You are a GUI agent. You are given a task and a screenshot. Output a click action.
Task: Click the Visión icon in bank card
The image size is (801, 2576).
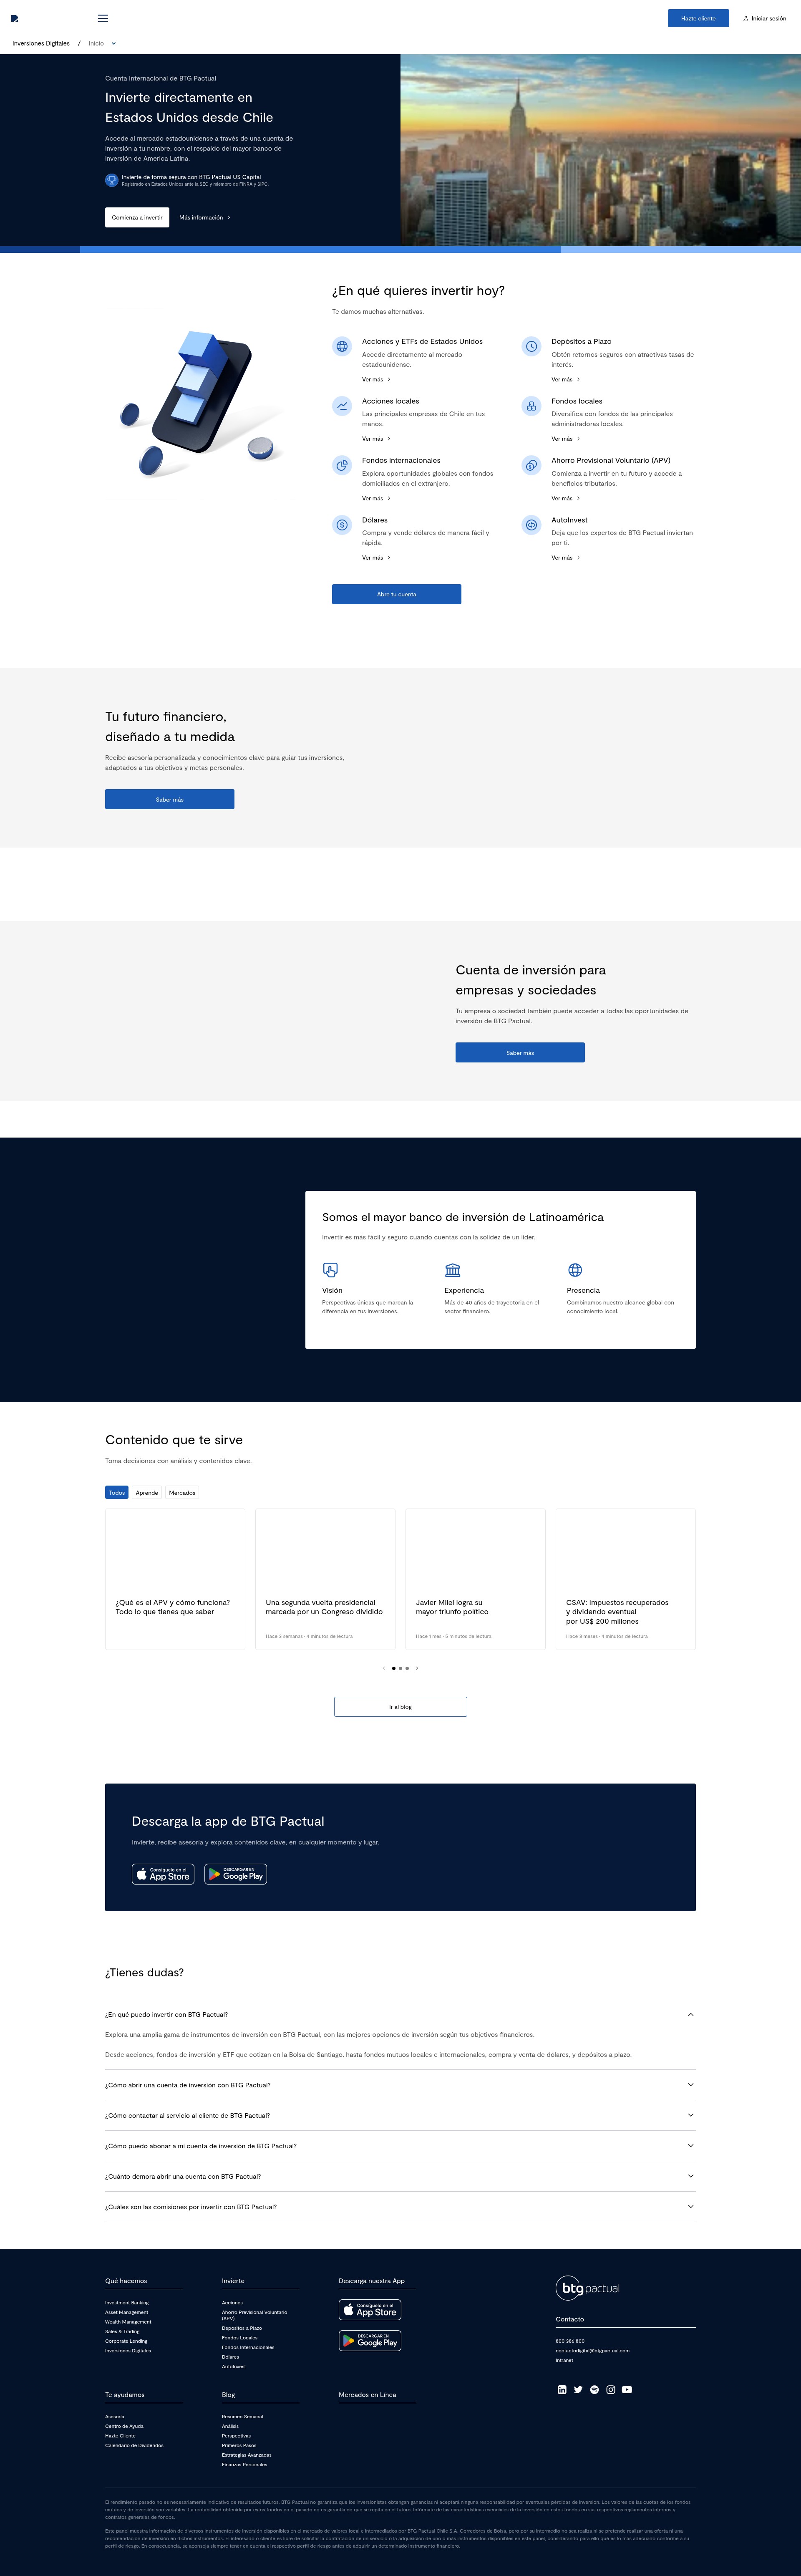[x=330, y=1270]
